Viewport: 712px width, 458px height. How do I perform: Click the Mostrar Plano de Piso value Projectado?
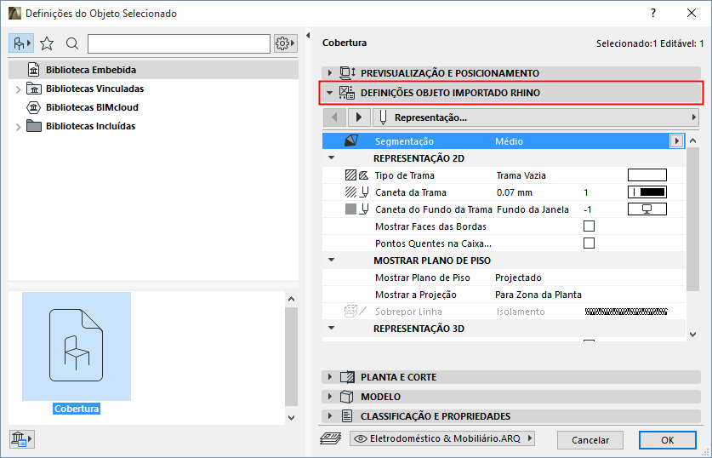518,278
